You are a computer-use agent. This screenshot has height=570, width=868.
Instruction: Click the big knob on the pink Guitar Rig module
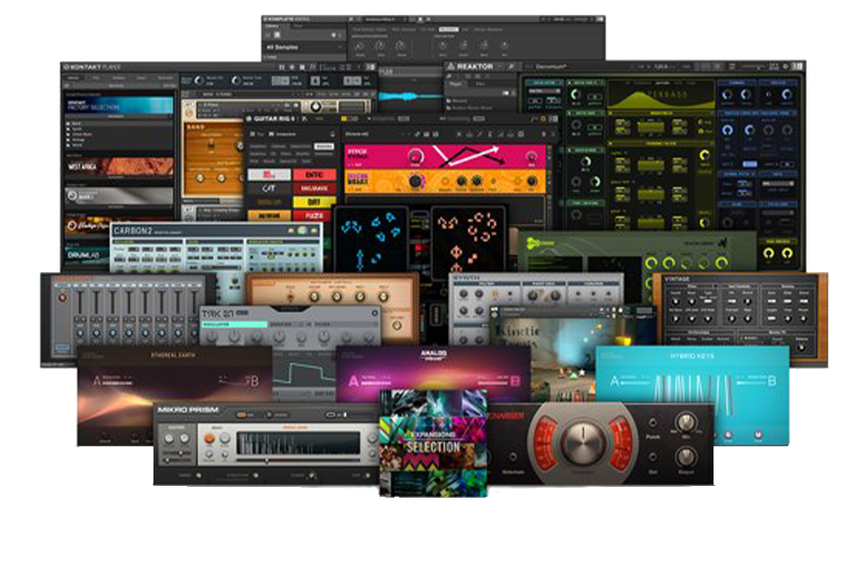(415, 156)
